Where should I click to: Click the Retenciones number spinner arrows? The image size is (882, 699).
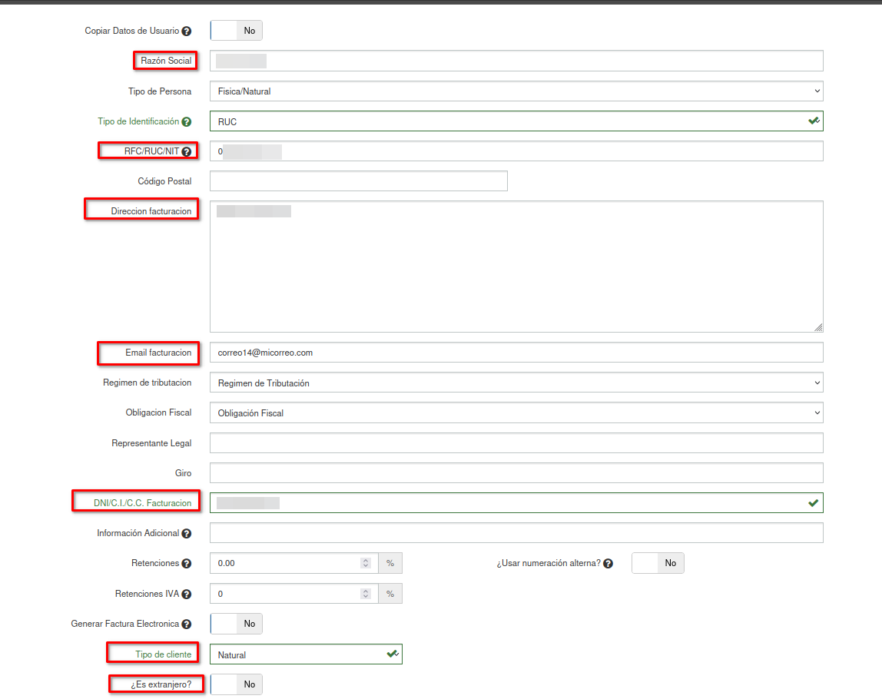click(366, 563)
